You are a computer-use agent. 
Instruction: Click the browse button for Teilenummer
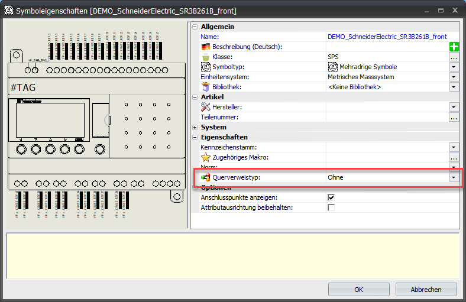pyautogui.click(x=454, y=117)
